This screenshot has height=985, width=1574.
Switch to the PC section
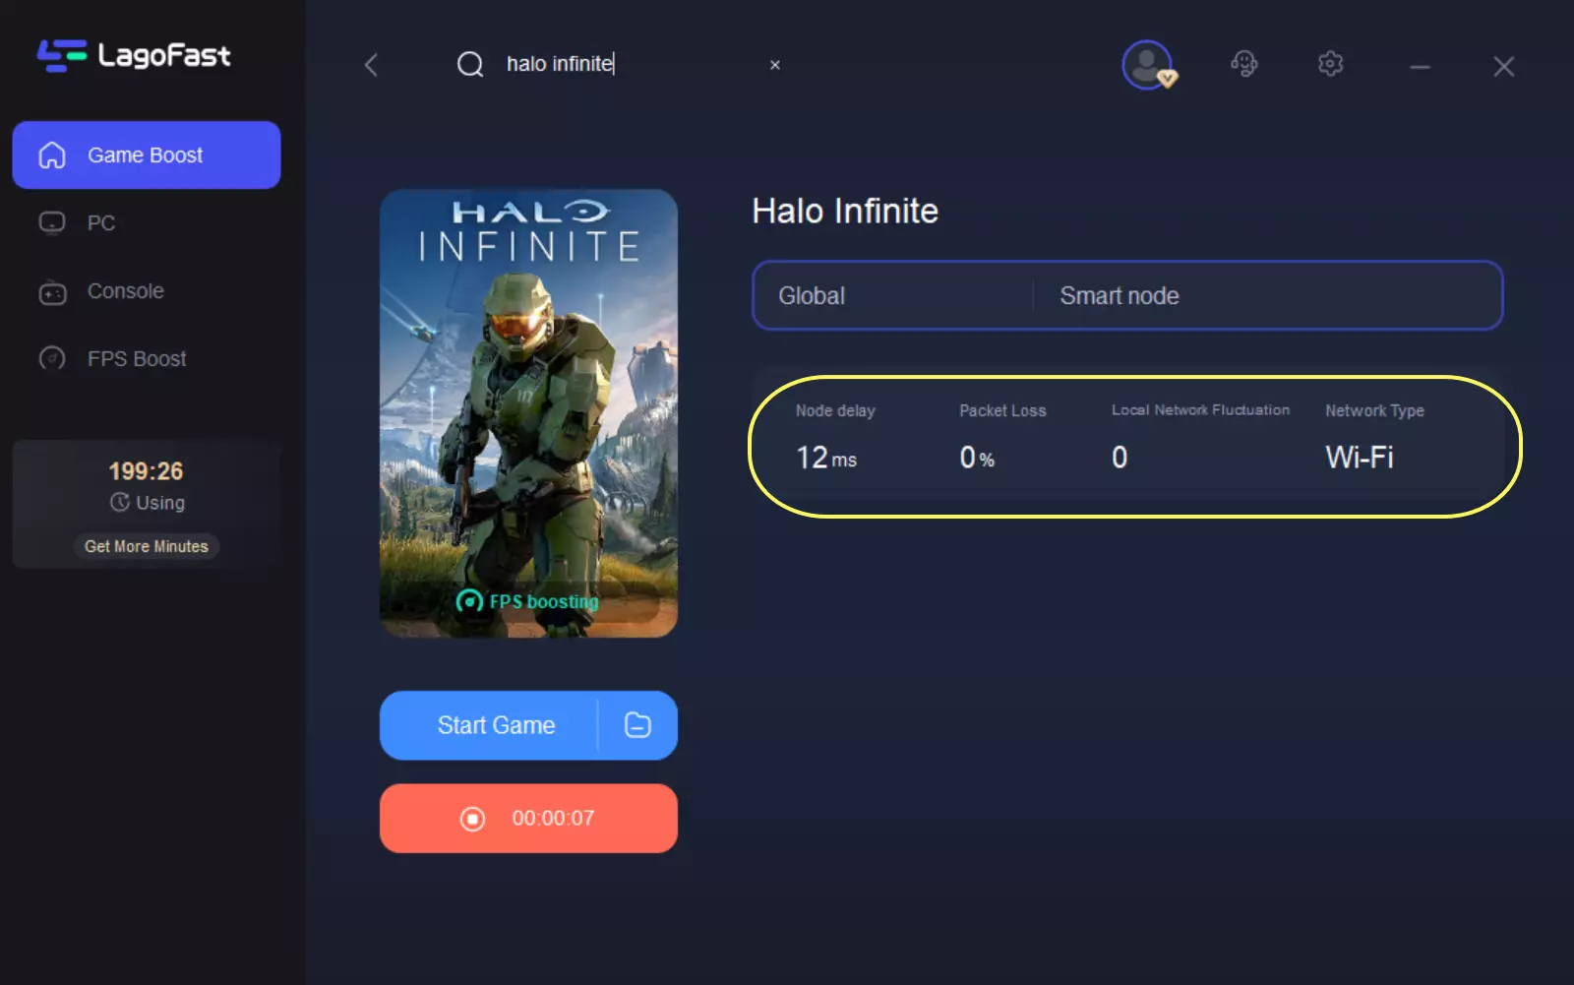[100, 223]
